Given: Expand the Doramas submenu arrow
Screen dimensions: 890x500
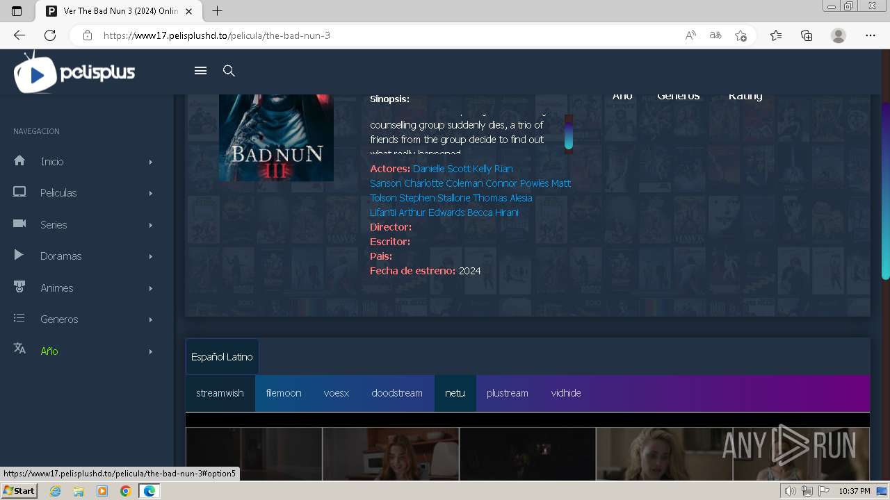Looking at the screenshot, I should (150, 256).
